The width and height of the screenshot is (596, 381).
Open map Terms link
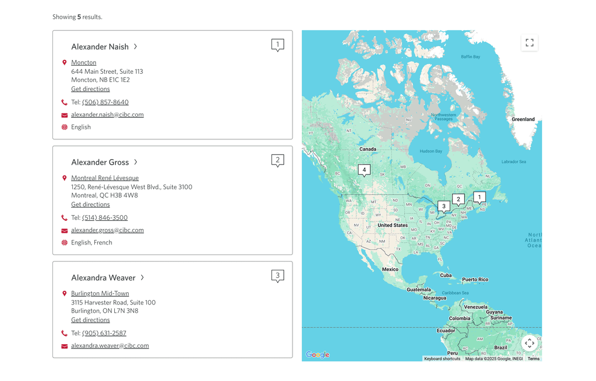[x=533, y=358]
